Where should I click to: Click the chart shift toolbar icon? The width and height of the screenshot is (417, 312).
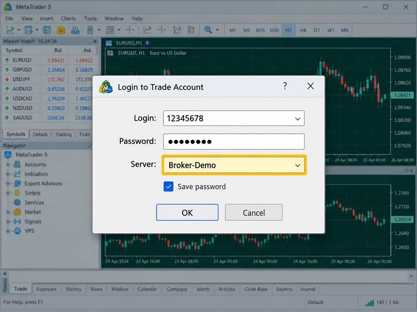[162, 30]
